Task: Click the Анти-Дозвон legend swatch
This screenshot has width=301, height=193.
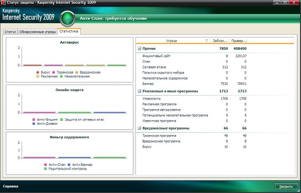Action: [x=34, y=124]
